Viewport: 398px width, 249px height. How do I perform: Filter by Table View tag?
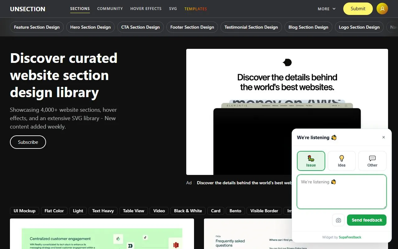coord(133,211)
